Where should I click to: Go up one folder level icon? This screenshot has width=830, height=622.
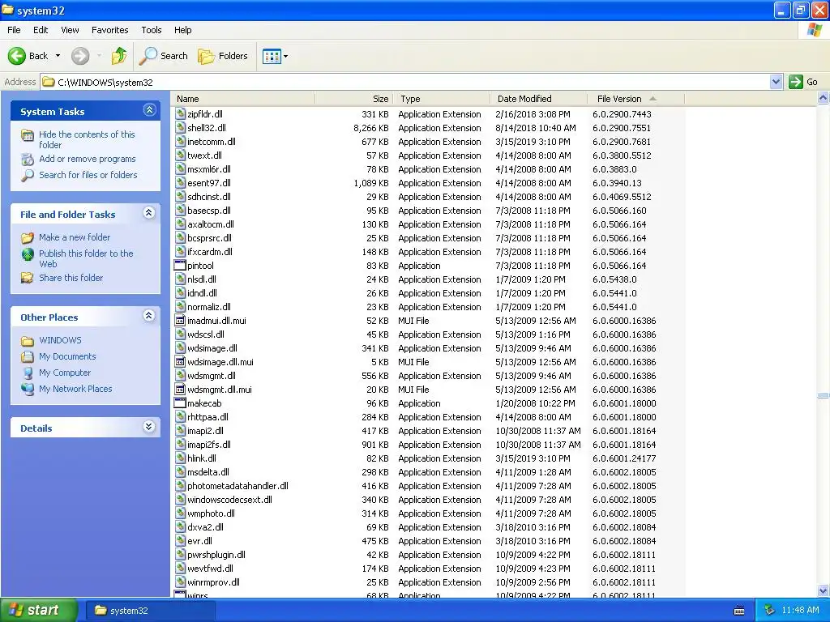119,56
